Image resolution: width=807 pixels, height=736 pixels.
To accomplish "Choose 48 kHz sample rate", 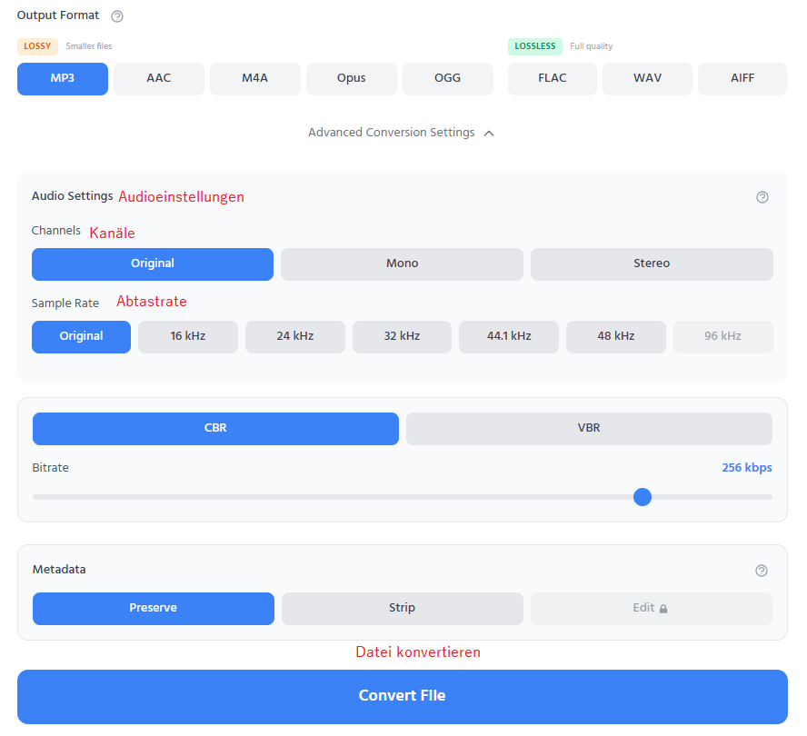I will point(615,336).
